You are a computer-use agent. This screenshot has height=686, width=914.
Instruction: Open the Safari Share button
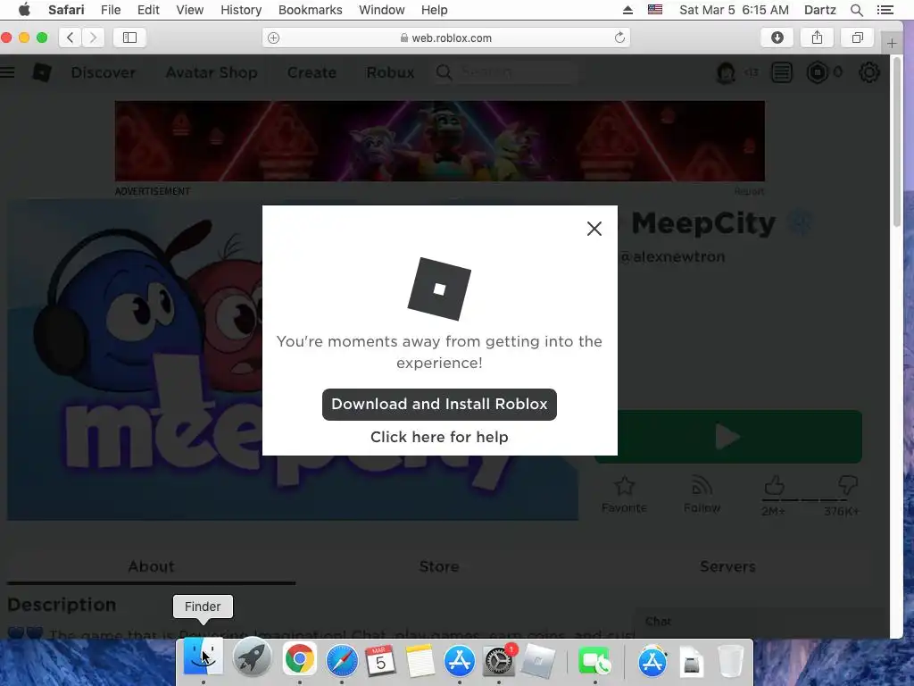click(818, 38)
